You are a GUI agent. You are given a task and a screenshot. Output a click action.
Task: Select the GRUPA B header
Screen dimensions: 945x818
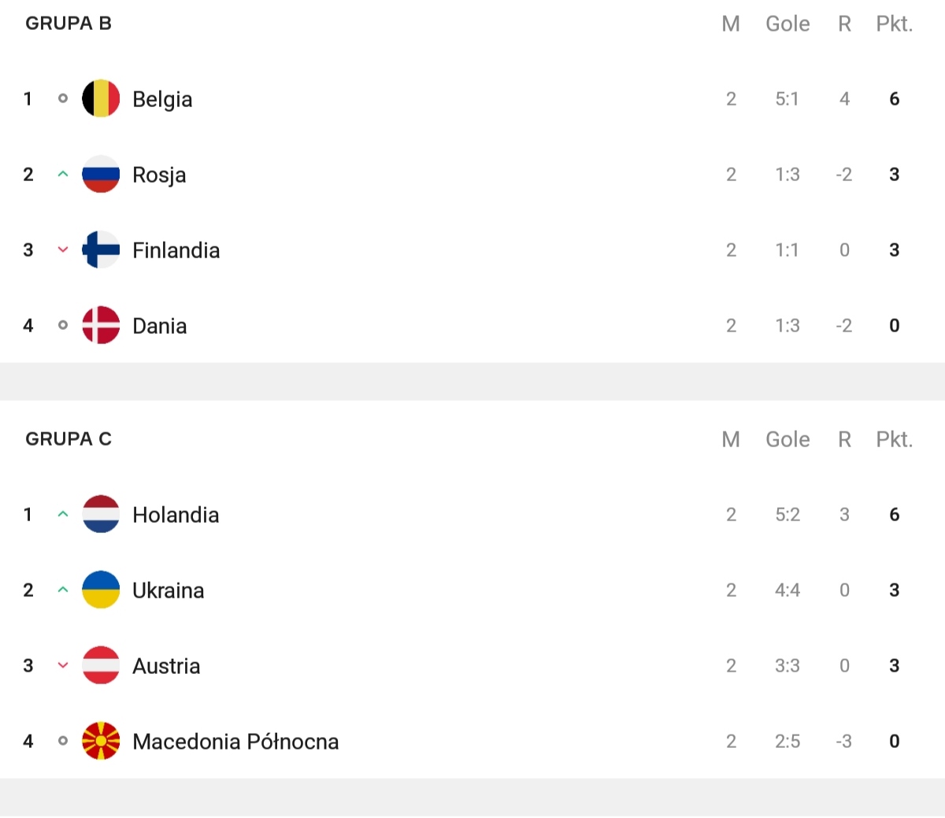coord(69,24)
